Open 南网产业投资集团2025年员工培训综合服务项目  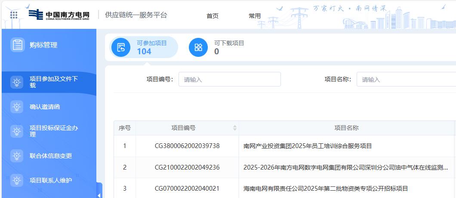pyautogui.click(x=308, y=146)
